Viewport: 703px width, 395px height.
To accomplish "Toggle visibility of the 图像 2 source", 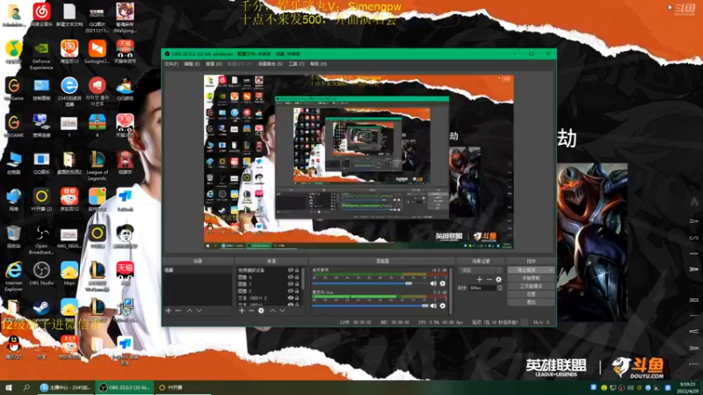I will tap(290, 291).
